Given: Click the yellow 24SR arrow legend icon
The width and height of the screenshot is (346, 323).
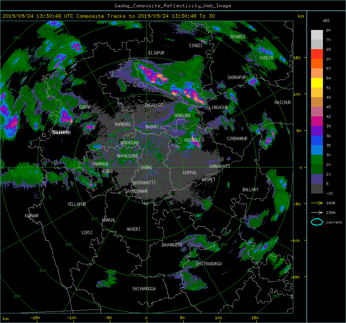Looking at the screenshot, I should pyautogui.click(x=317, y=203).
